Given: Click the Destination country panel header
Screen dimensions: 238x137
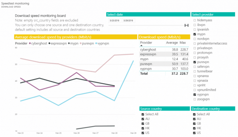Looking at the screenshot, I should pyautogui.click(x=213, y=109).
